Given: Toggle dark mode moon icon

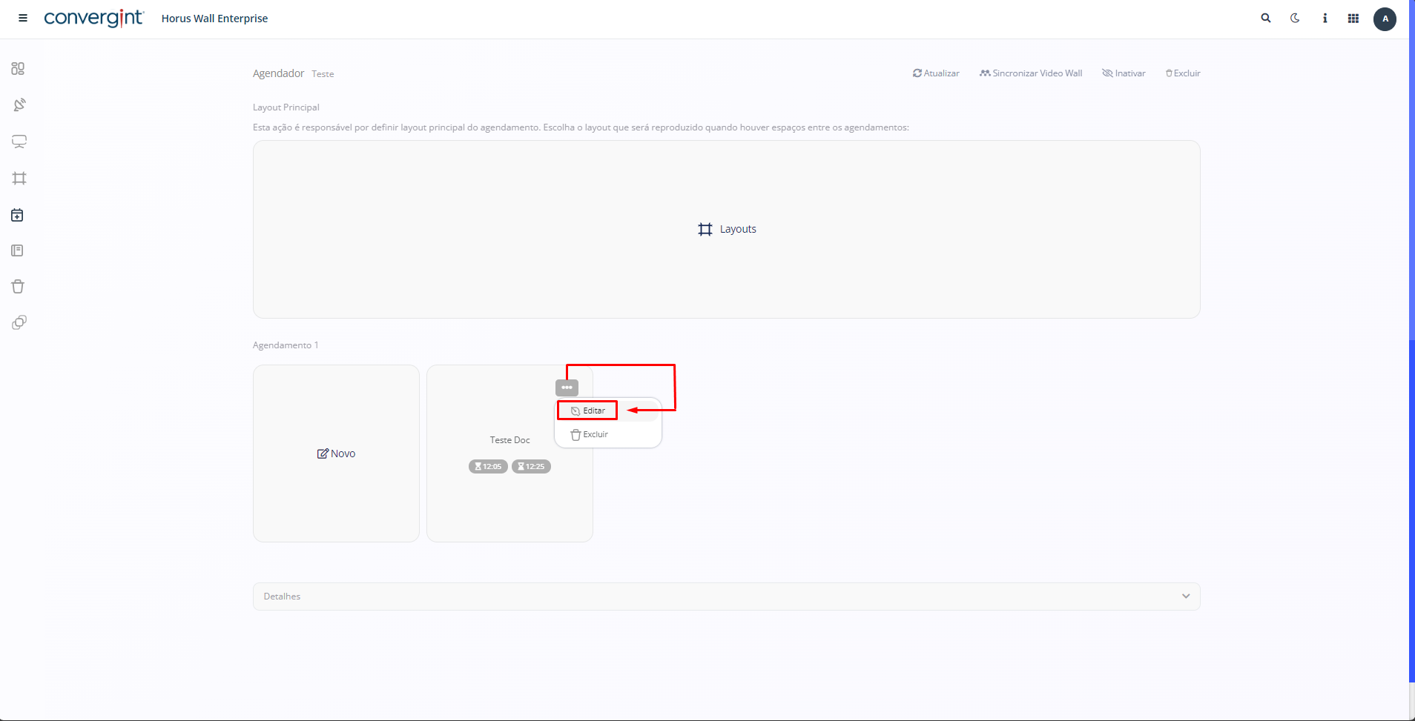Looking at the screenshot, I should click(x=1295, y=19).
